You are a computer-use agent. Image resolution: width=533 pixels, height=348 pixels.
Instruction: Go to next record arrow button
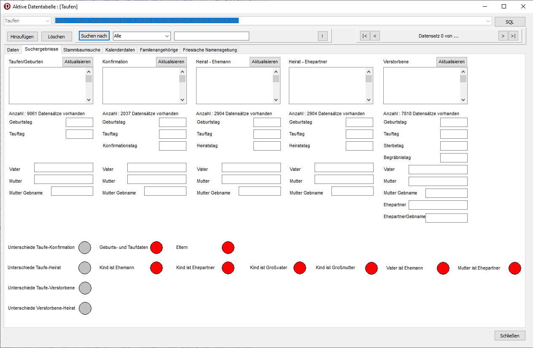pos(503,36)
